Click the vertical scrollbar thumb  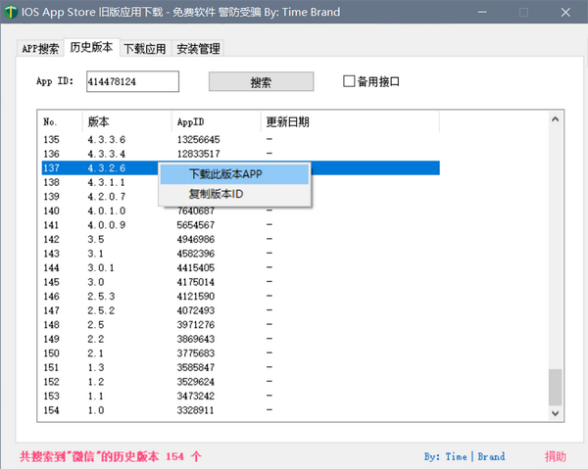(556, 386)
